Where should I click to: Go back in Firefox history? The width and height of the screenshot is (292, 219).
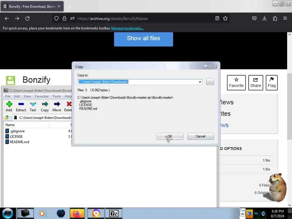tap(7, 19)
